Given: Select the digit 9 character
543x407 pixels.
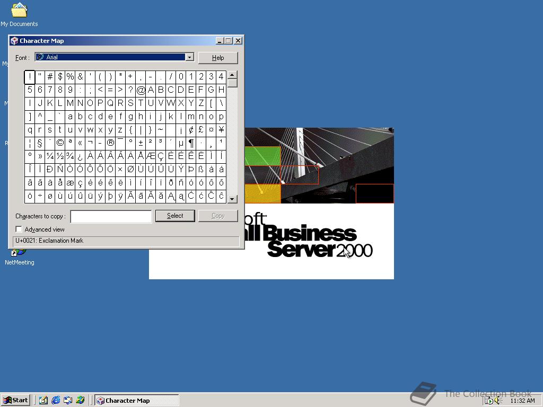Looking at the screenshot, I should tap(70, 90).
